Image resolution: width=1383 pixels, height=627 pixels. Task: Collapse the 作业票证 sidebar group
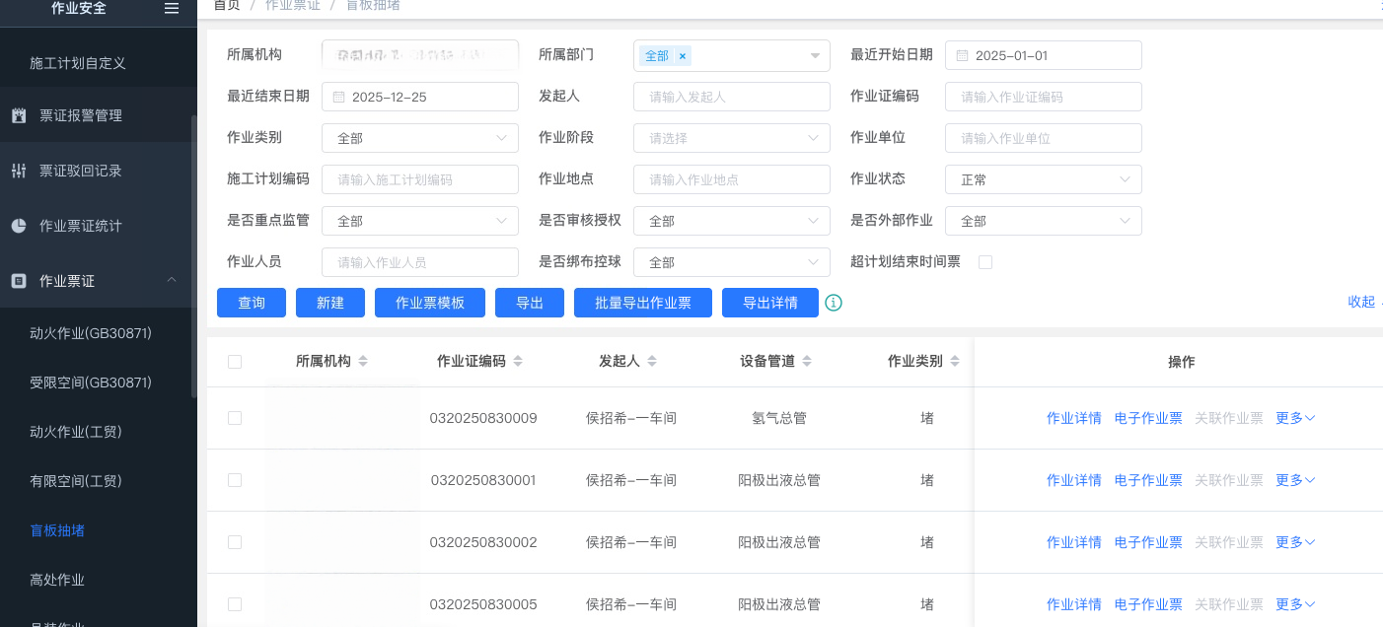pos(172,281)
